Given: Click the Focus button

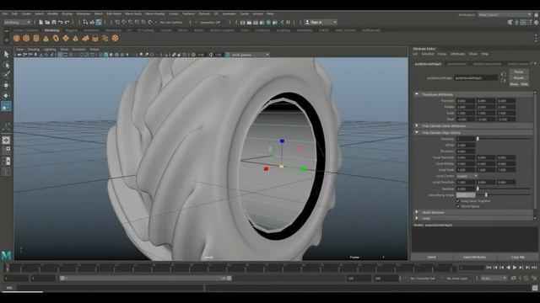Looking at the screenshot, I should [x=519, y=72].
